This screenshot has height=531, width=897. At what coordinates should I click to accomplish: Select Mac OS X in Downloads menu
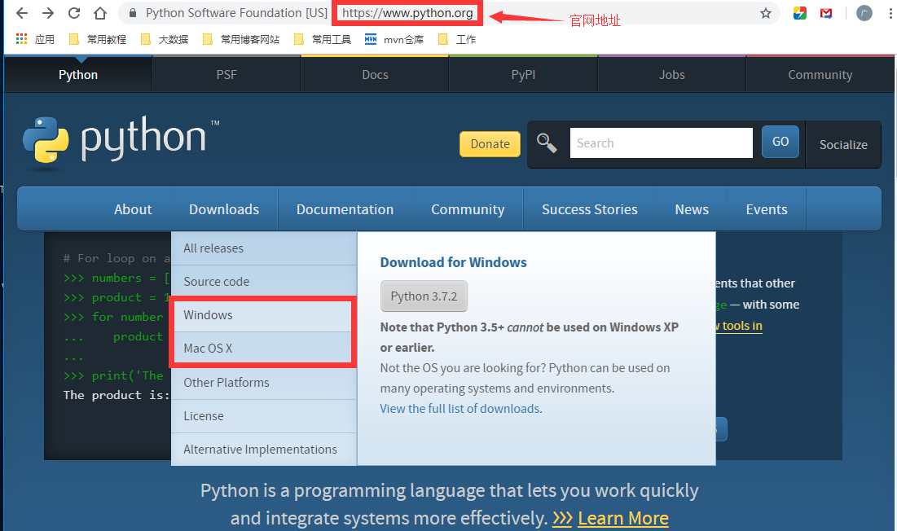click(x=264, y=348)
